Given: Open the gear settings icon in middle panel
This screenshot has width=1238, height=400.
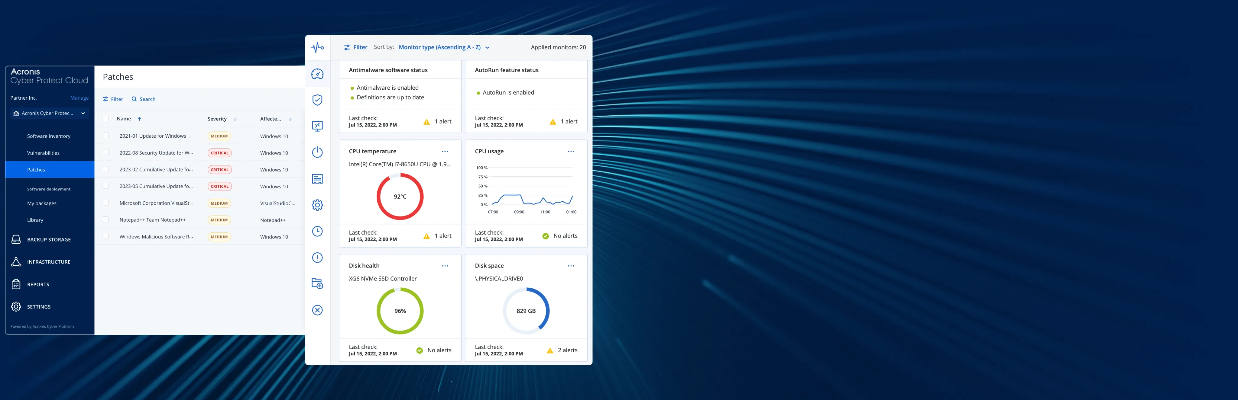Looking at the screenshot, I should point(317,205).
